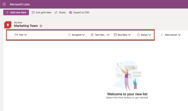
Task: Favorite the list with the star
Action: (41, 26)
